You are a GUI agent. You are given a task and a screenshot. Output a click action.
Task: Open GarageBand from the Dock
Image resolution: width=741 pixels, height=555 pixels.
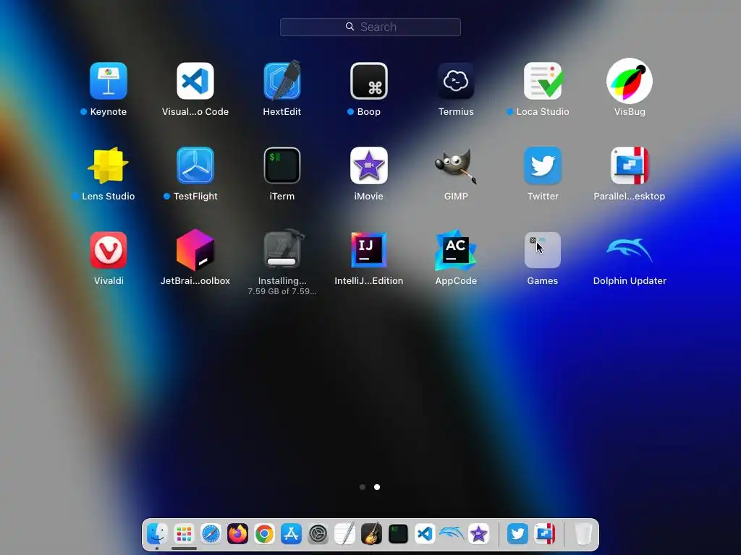click(371, 534)
